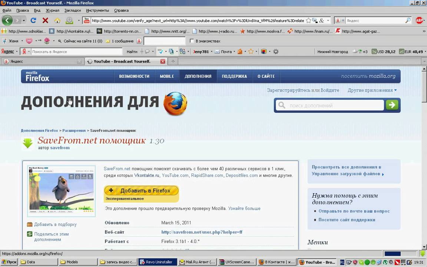Open the Пуск start button
This screenshot has width=427, height=267.
(x=9, y=262)
